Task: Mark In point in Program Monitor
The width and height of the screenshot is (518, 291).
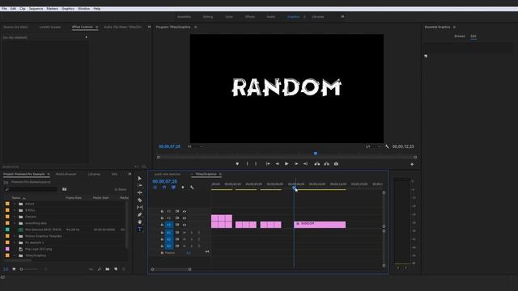Action: click(247, 163)
